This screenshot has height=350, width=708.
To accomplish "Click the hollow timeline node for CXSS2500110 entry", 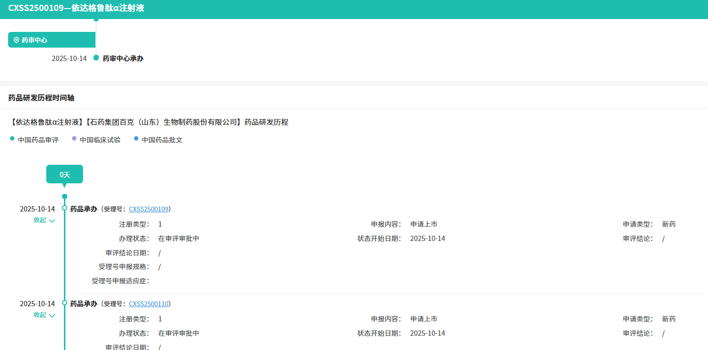I will point(64,303).
